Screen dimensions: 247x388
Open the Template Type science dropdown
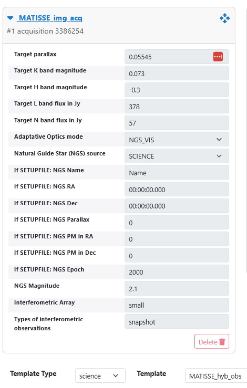point(100,376)
